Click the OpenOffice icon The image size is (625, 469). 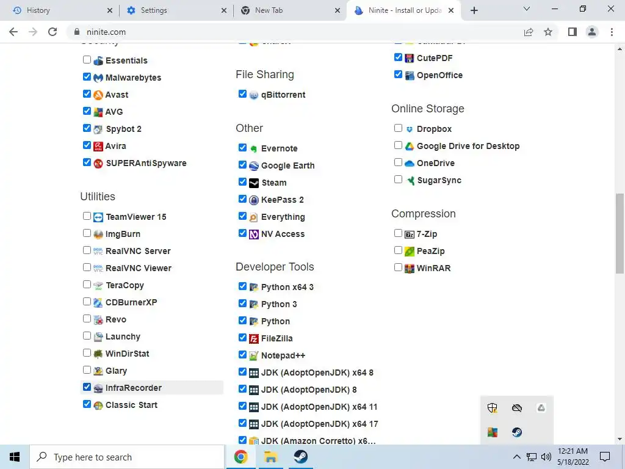point(410,75)
